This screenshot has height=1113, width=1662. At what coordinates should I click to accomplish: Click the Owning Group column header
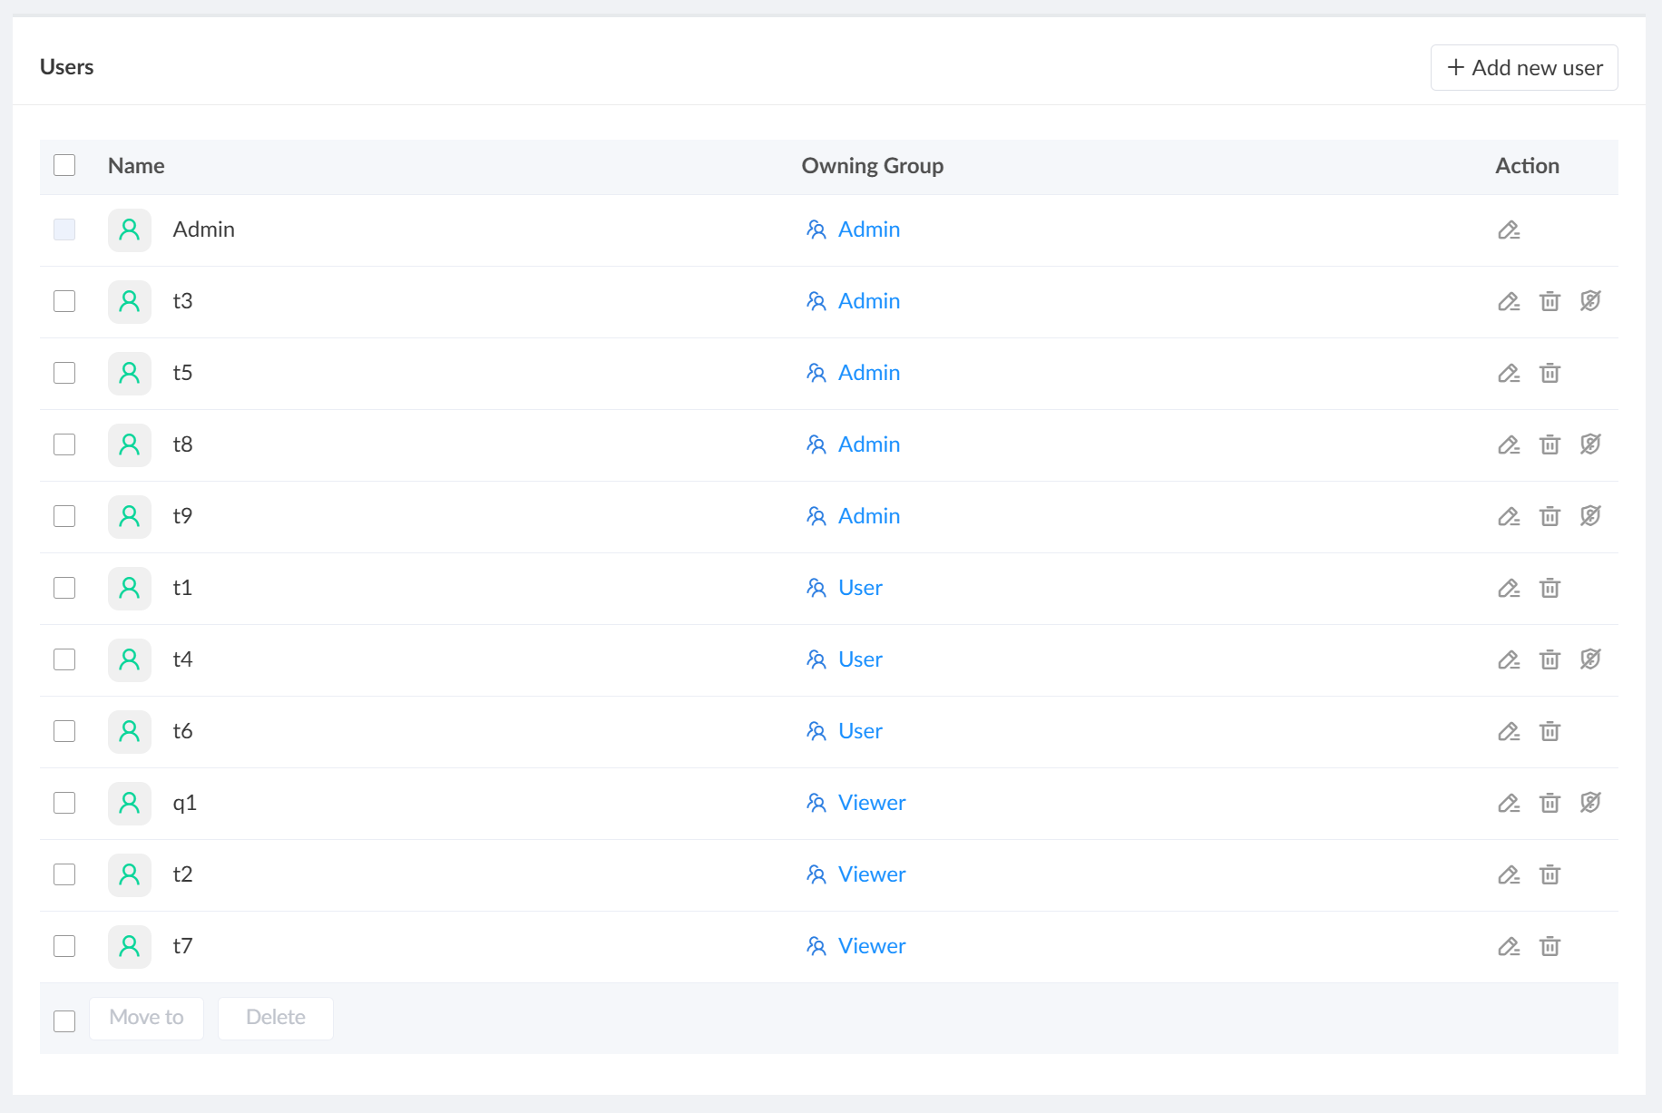(x=873, y=166)
